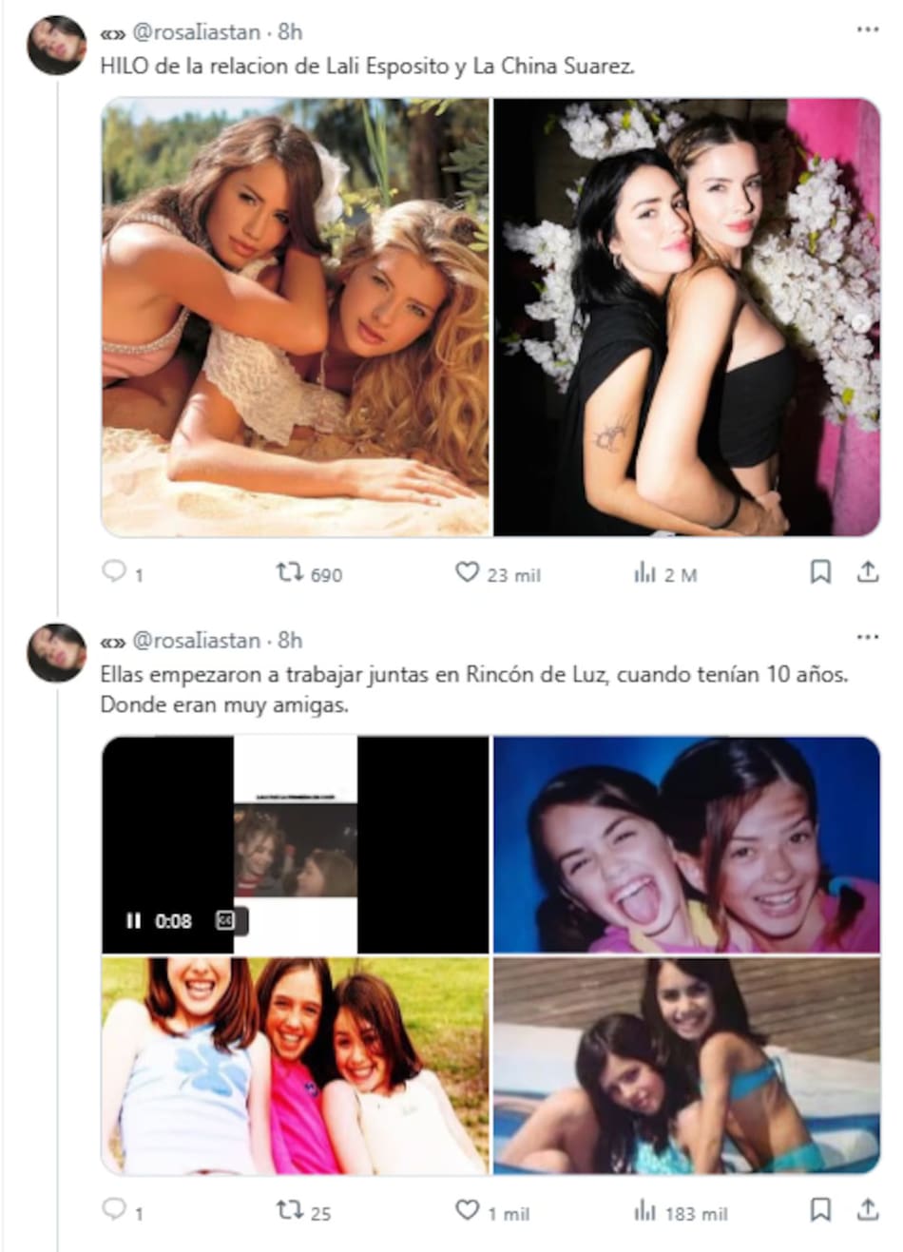Bookmark the Rincón de Luz tweet

point(820,1209)
